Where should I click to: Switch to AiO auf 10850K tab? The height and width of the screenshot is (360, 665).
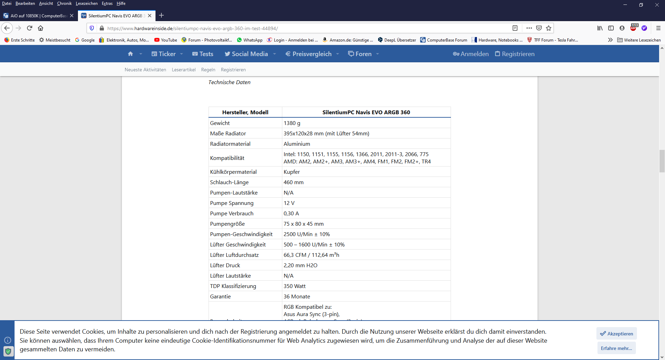coord(38,16)
